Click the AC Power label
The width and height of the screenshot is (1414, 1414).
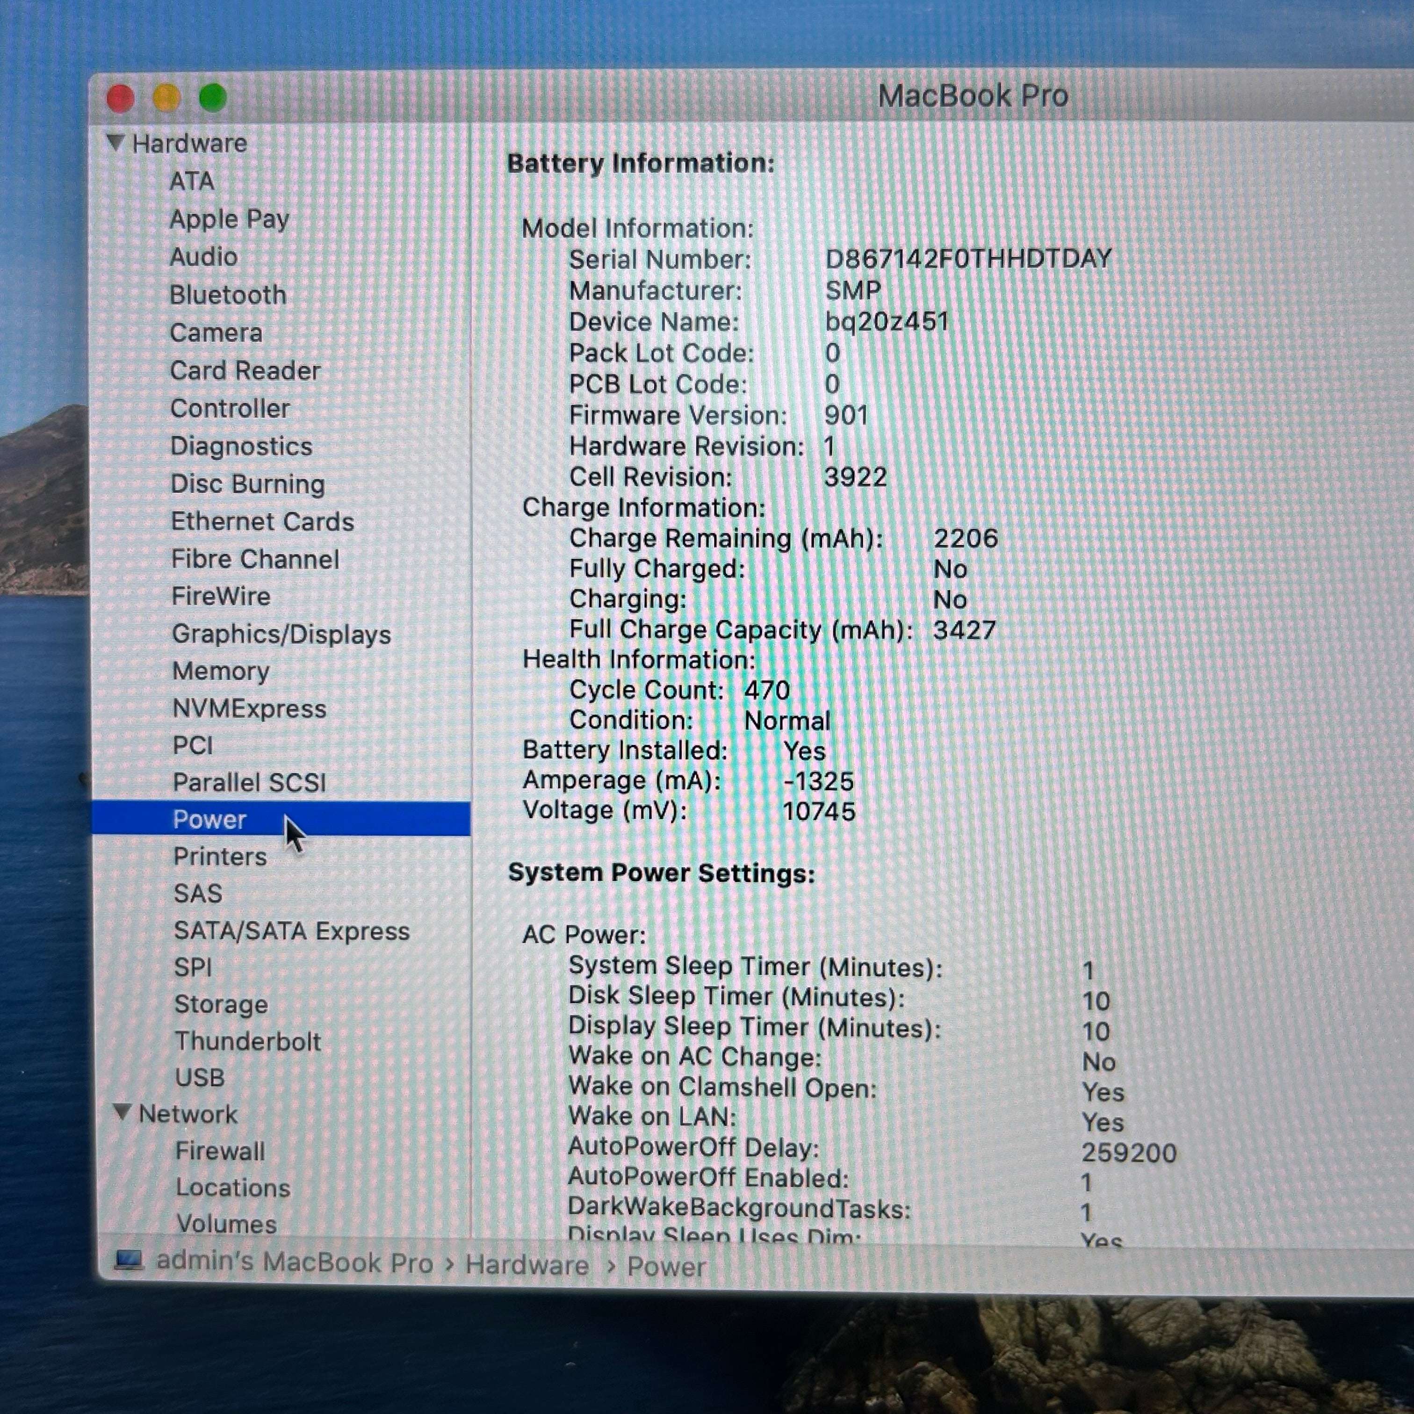584,935
